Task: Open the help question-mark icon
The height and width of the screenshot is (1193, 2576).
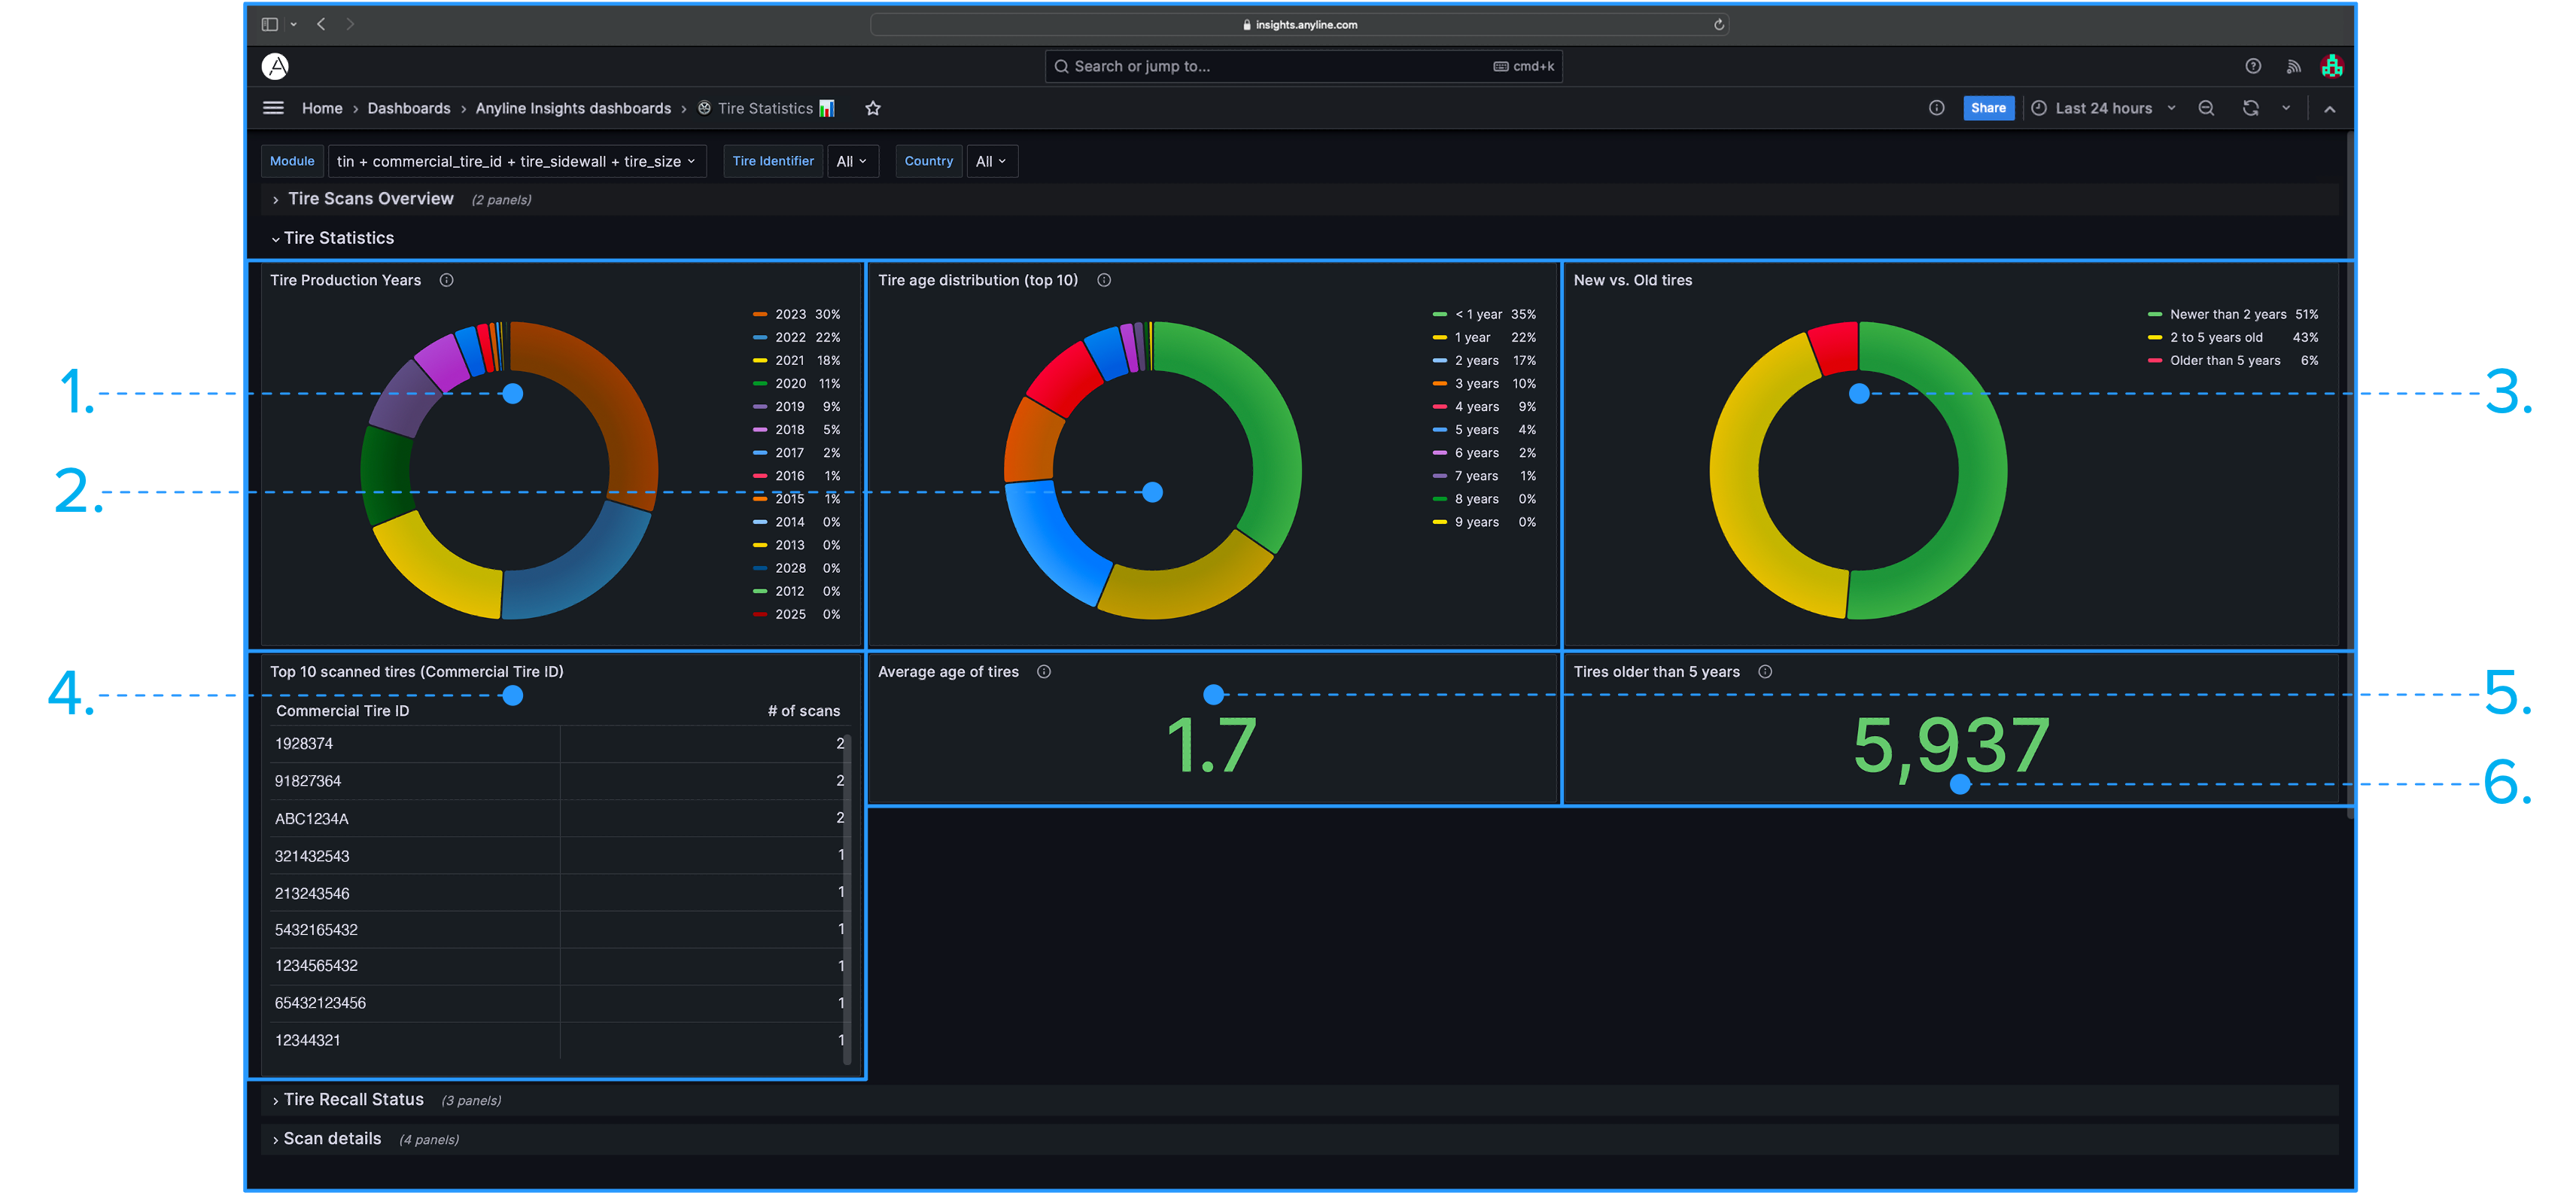Action: [2253, 66]
